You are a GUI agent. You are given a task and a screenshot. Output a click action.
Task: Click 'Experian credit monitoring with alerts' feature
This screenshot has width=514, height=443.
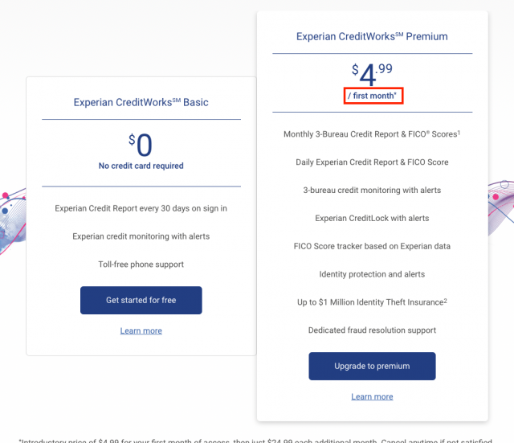(141, 236)
